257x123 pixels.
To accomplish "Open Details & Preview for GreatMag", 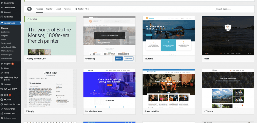I will [109, 36].
